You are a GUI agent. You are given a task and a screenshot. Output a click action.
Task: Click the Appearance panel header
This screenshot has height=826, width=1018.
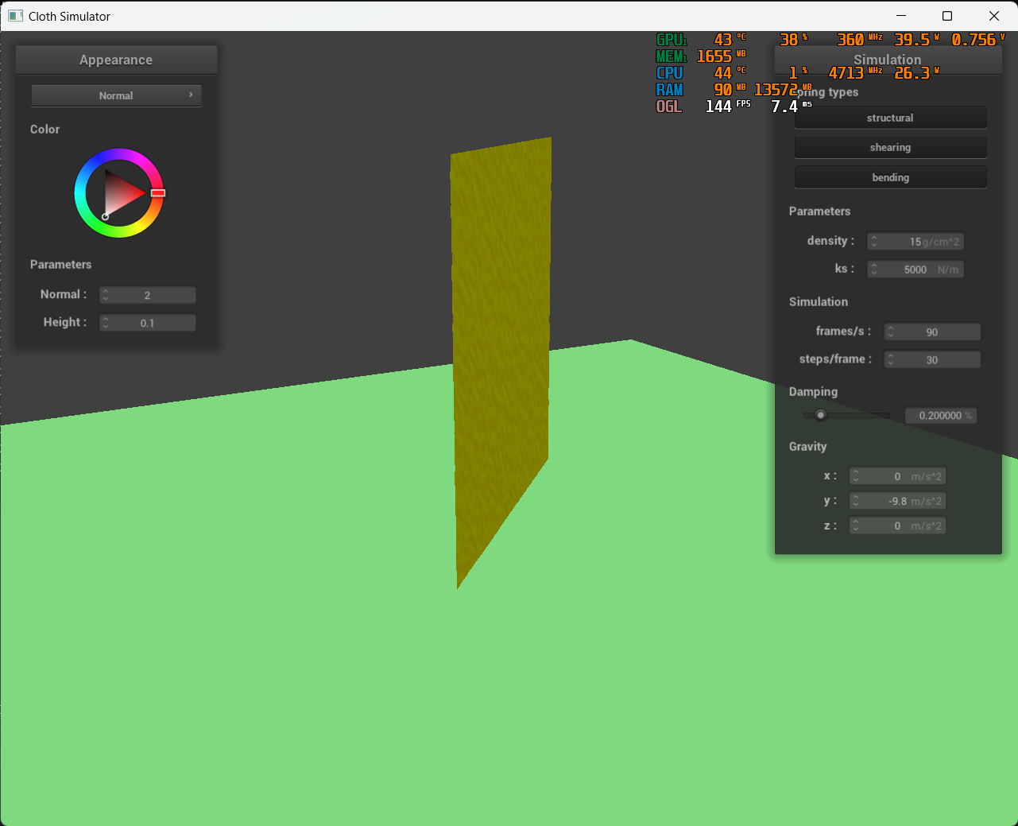pyautogui.click(x=116, y=60)
